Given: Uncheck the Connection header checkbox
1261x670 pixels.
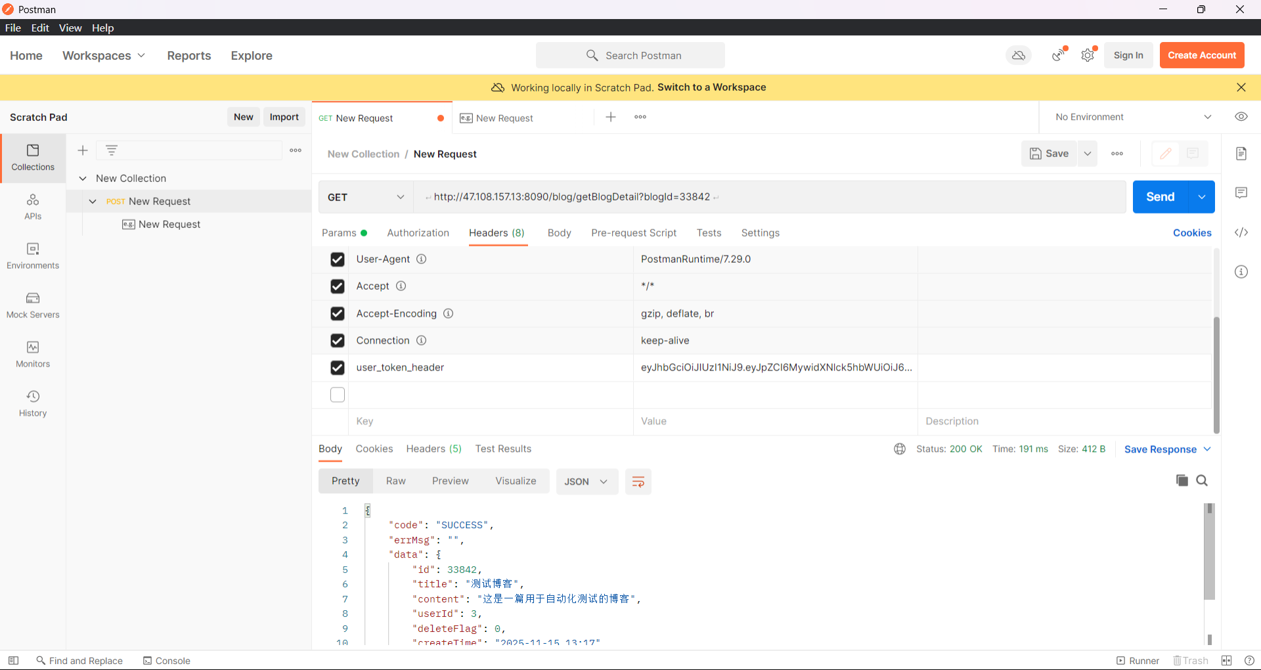Looking at the screenshot, I should (x=338, y=341).
